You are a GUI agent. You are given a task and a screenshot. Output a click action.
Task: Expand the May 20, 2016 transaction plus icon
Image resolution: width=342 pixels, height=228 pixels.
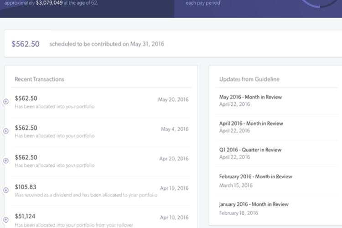click(x=6, y=101)
